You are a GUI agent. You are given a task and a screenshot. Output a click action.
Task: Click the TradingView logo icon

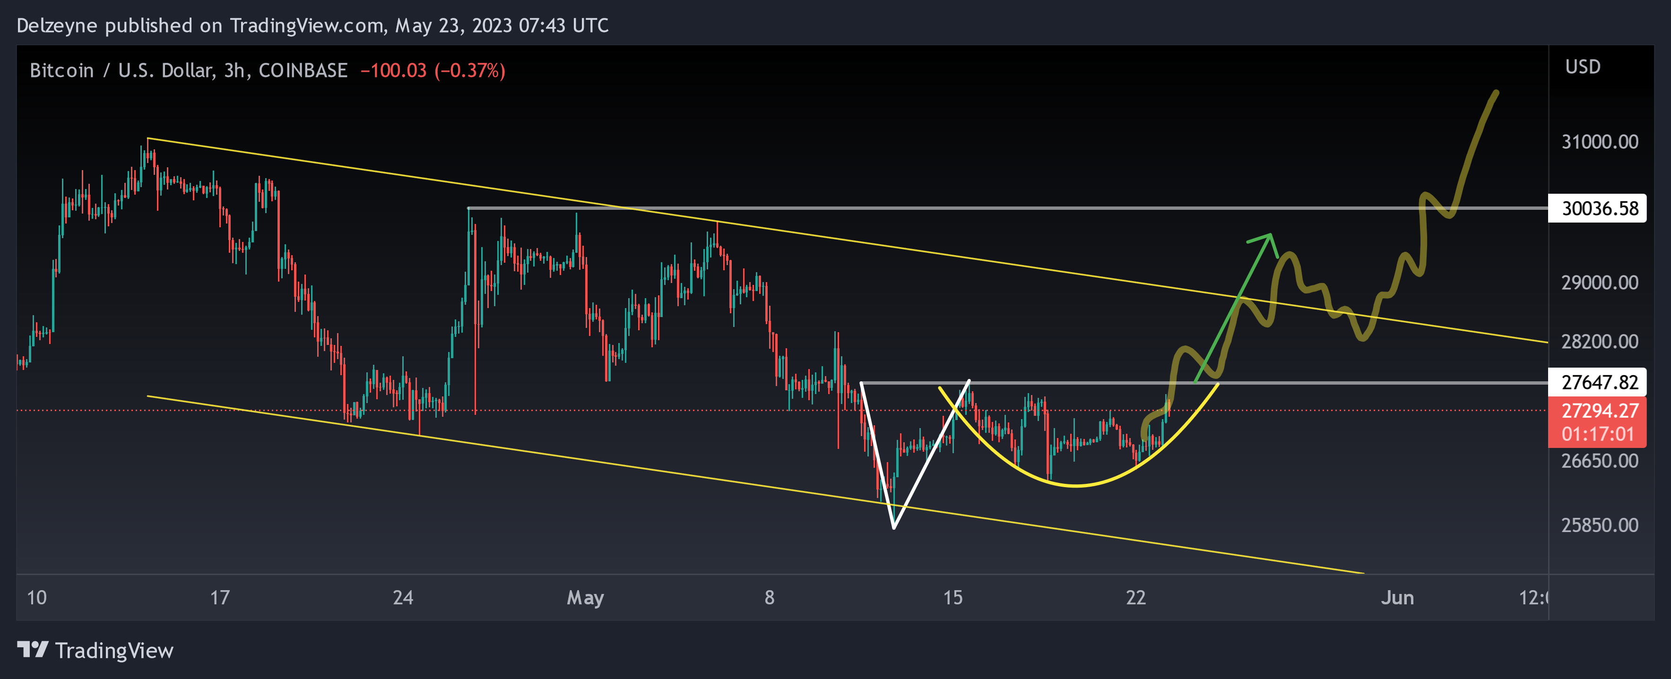coord(33,649)
